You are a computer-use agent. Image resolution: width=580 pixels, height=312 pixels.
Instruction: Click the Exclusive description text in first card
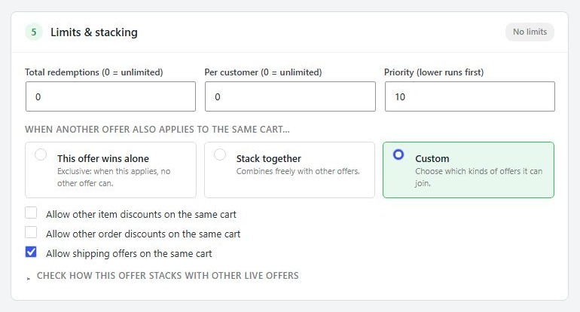114,177
